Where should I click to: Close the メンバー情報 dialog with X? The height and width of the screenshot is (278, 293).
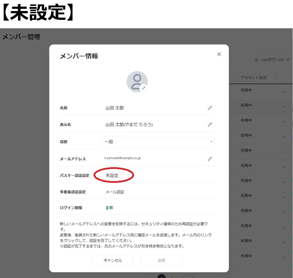[x=219, y=54]
